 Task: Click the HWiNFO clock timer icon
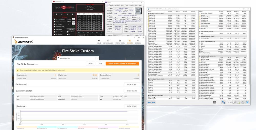[234, 102]
